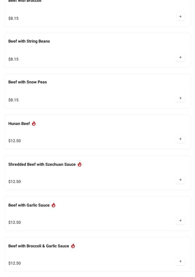Tap the plus button for Beef with Garlic Sauce
Image resolution: width=195 pixels, height=277 pixels.
point(180,221)
